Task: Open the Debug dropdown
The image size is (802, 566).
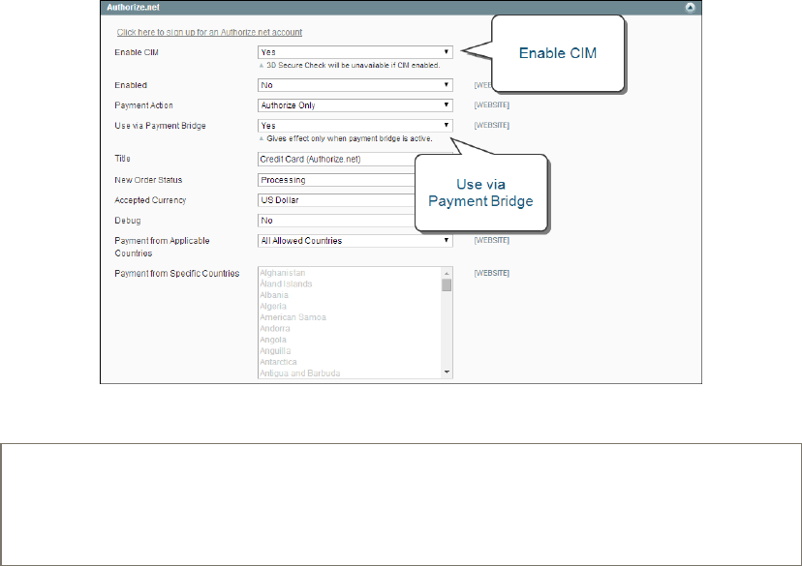Action: click(x=336, y=221)
